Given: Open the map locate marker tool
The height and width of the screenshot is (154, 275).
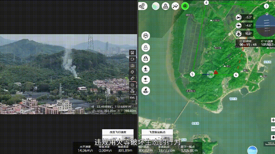Looking at the screenshot, I should point(166,6).
